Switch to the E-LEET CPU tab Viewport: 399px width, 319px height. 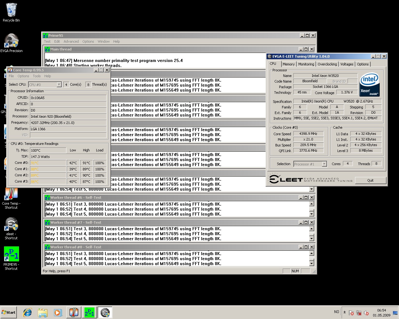(273, 64)
